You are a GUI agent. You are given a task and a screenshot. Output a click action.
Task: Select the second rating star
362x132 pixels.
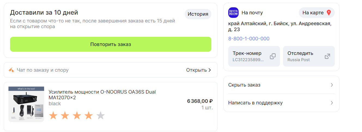[65, 116]
